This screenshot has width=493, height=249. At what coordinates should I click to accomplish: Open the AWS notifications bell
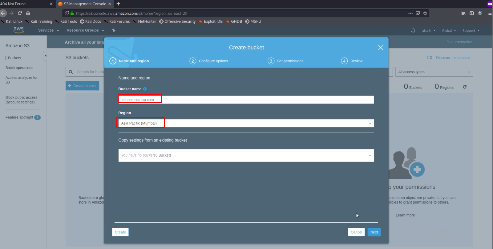click(x=413, y=30)
